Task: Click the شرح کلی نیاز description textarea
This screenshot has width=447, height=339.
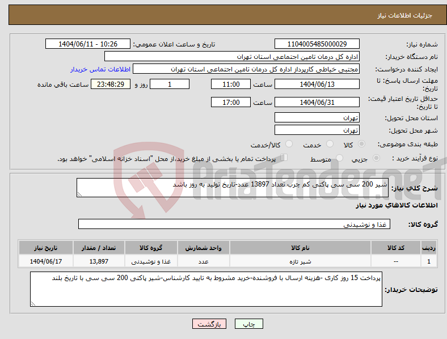Action: tap(233, 188)
